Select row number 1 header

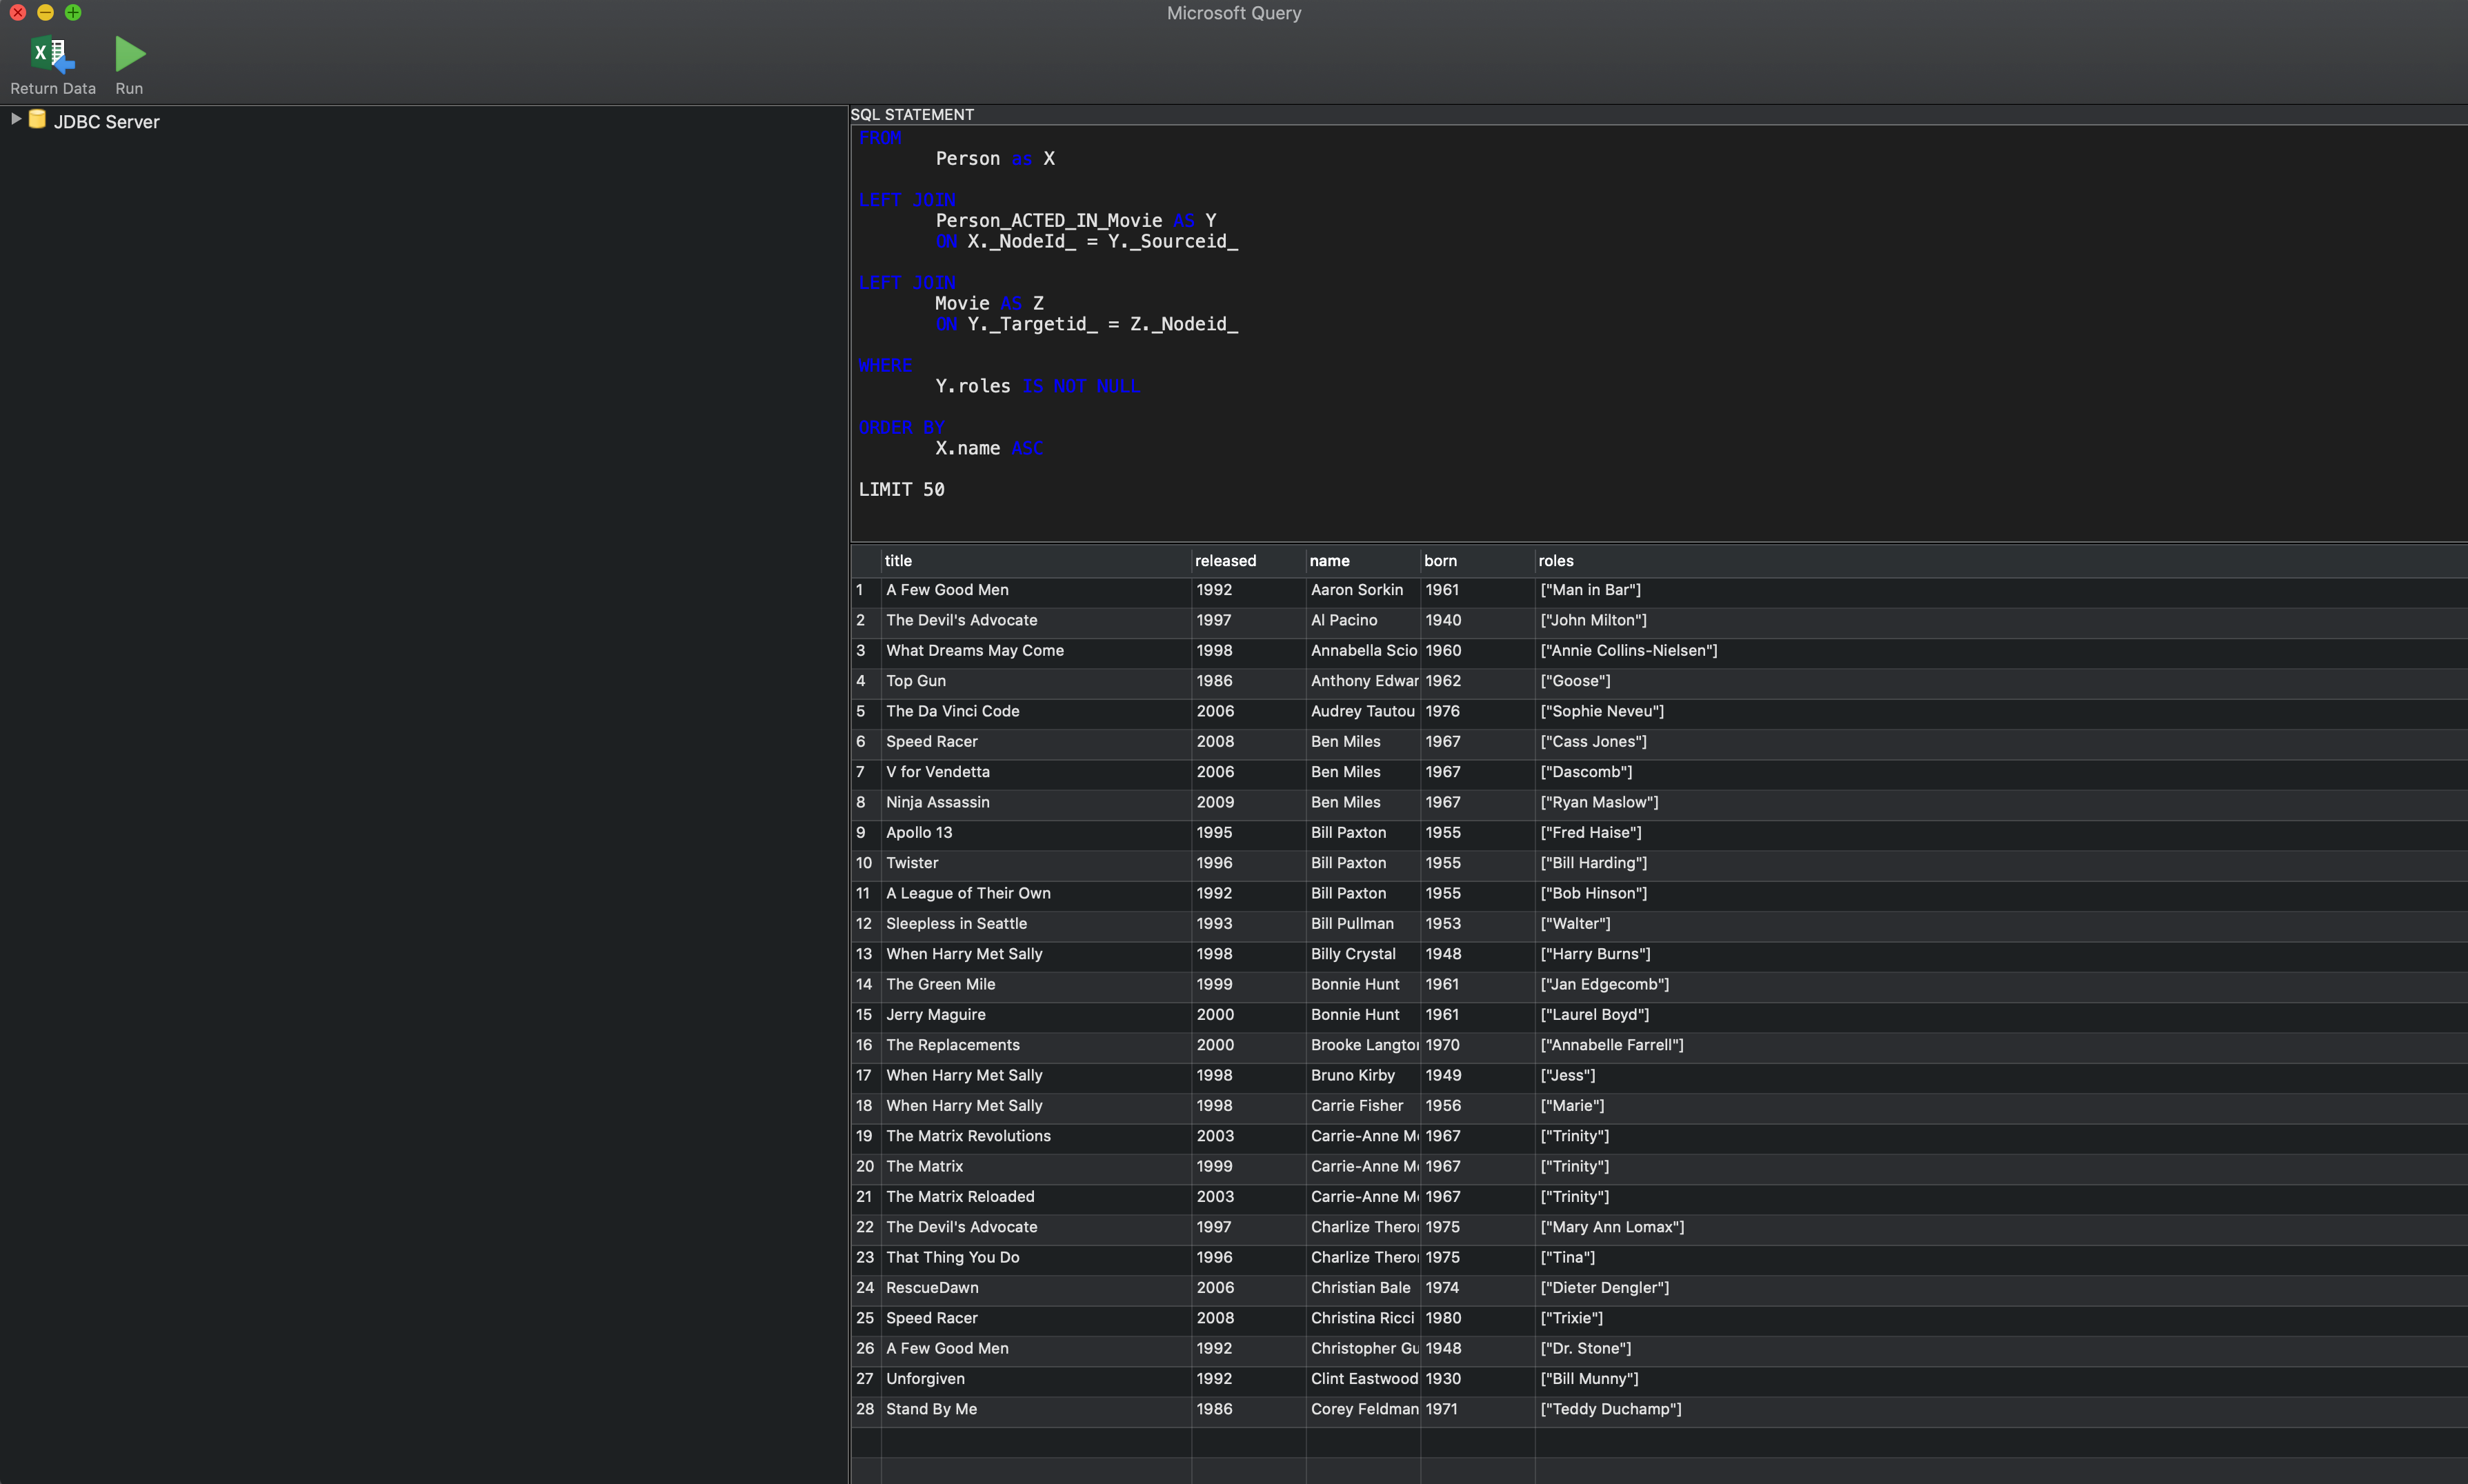866,590
